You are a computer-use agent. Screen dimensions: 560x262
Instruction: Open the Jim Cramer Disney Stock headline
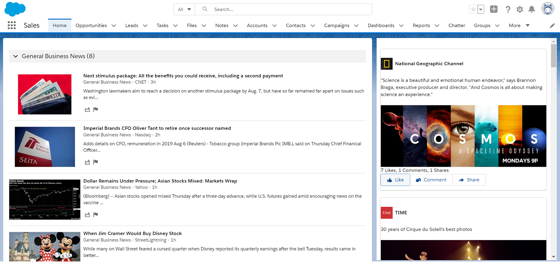pyautogui.click(x=133, y=233)
